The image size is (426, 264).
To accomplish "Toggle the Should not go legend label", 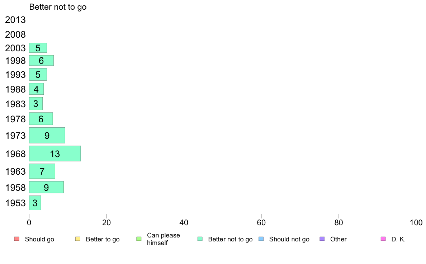I will 289,239.
